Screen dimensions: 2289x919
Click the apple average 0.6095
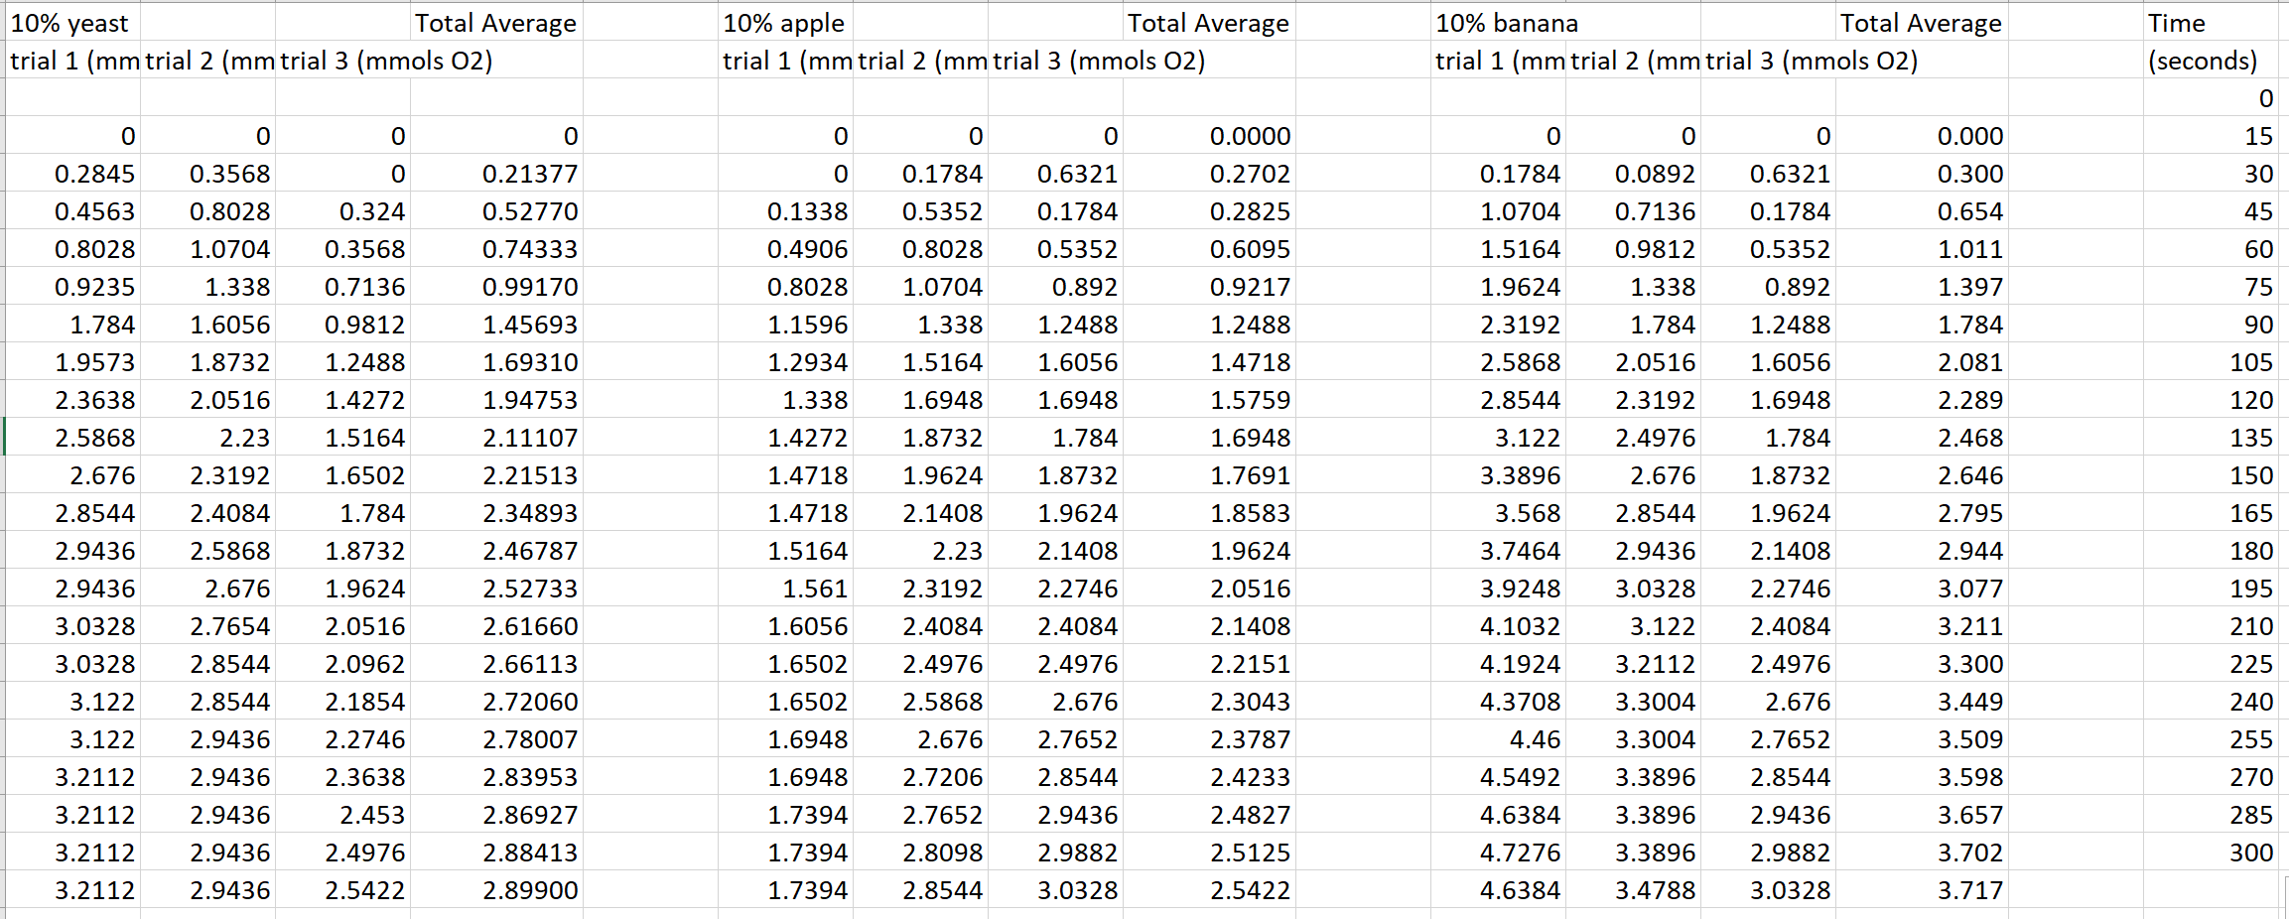click(x=1209, y=249)
